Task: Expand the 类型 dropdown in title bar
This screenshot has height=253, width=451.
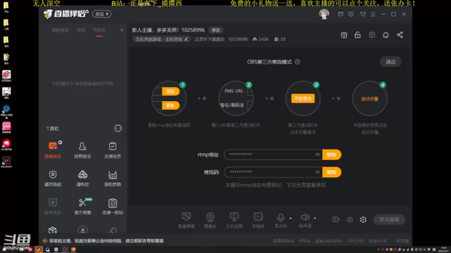Action: point(102,14)
